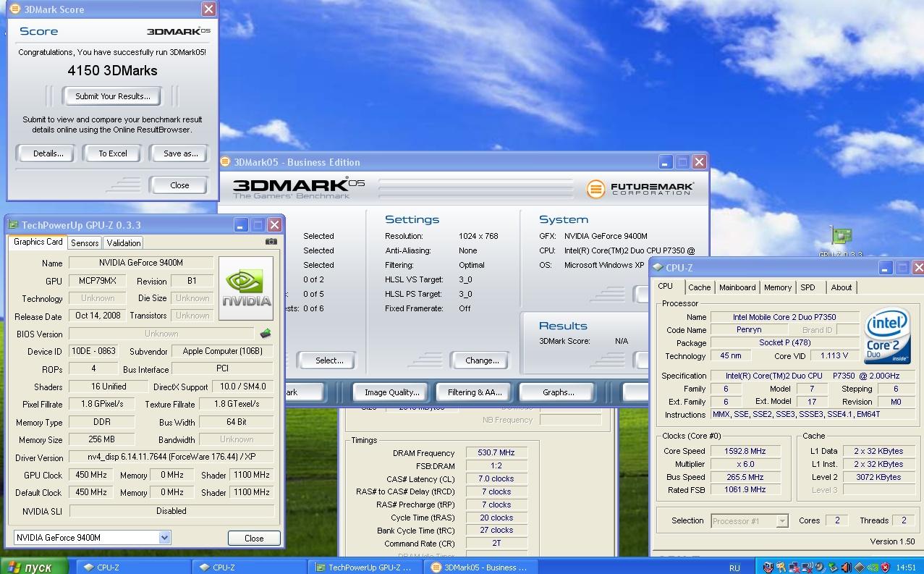
Task: Click the GPU-Z Name field NVIDIA GeForce 9400M
Action: tap(140, 263)
